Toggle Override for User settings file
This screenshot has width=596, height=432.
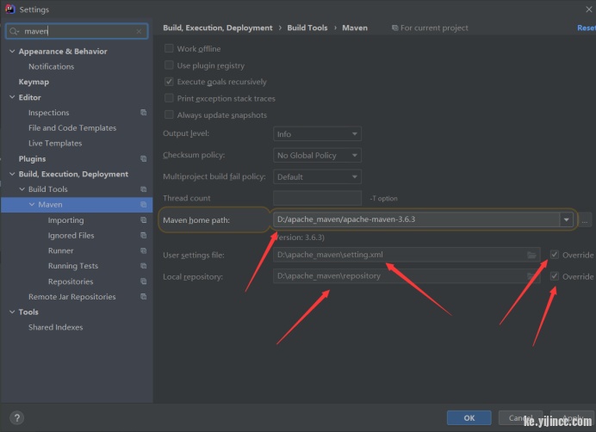555,255
